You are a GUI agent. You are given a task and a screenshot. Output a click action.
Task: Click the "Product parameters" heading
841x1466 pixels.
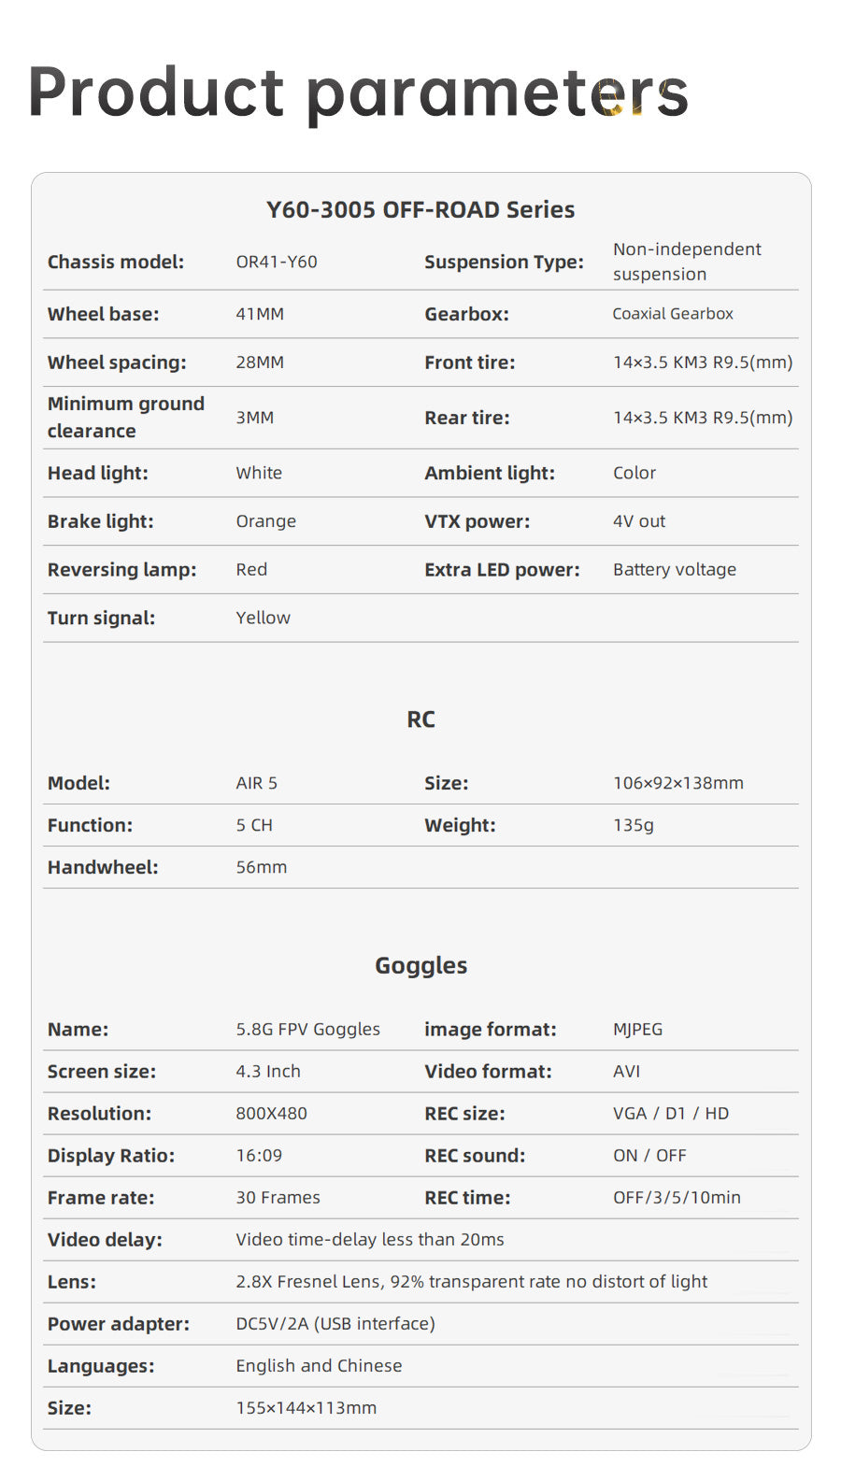point(358,93)
